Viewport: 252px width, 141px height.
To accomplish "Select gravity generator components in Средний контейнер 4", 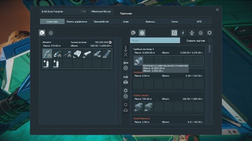I will click(138, 61).
